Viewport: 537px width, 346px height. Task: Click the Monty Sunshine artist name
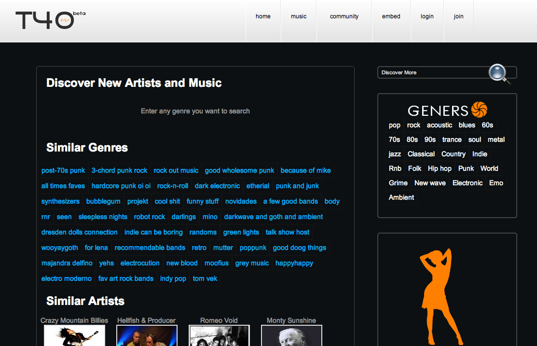point(291,320)
